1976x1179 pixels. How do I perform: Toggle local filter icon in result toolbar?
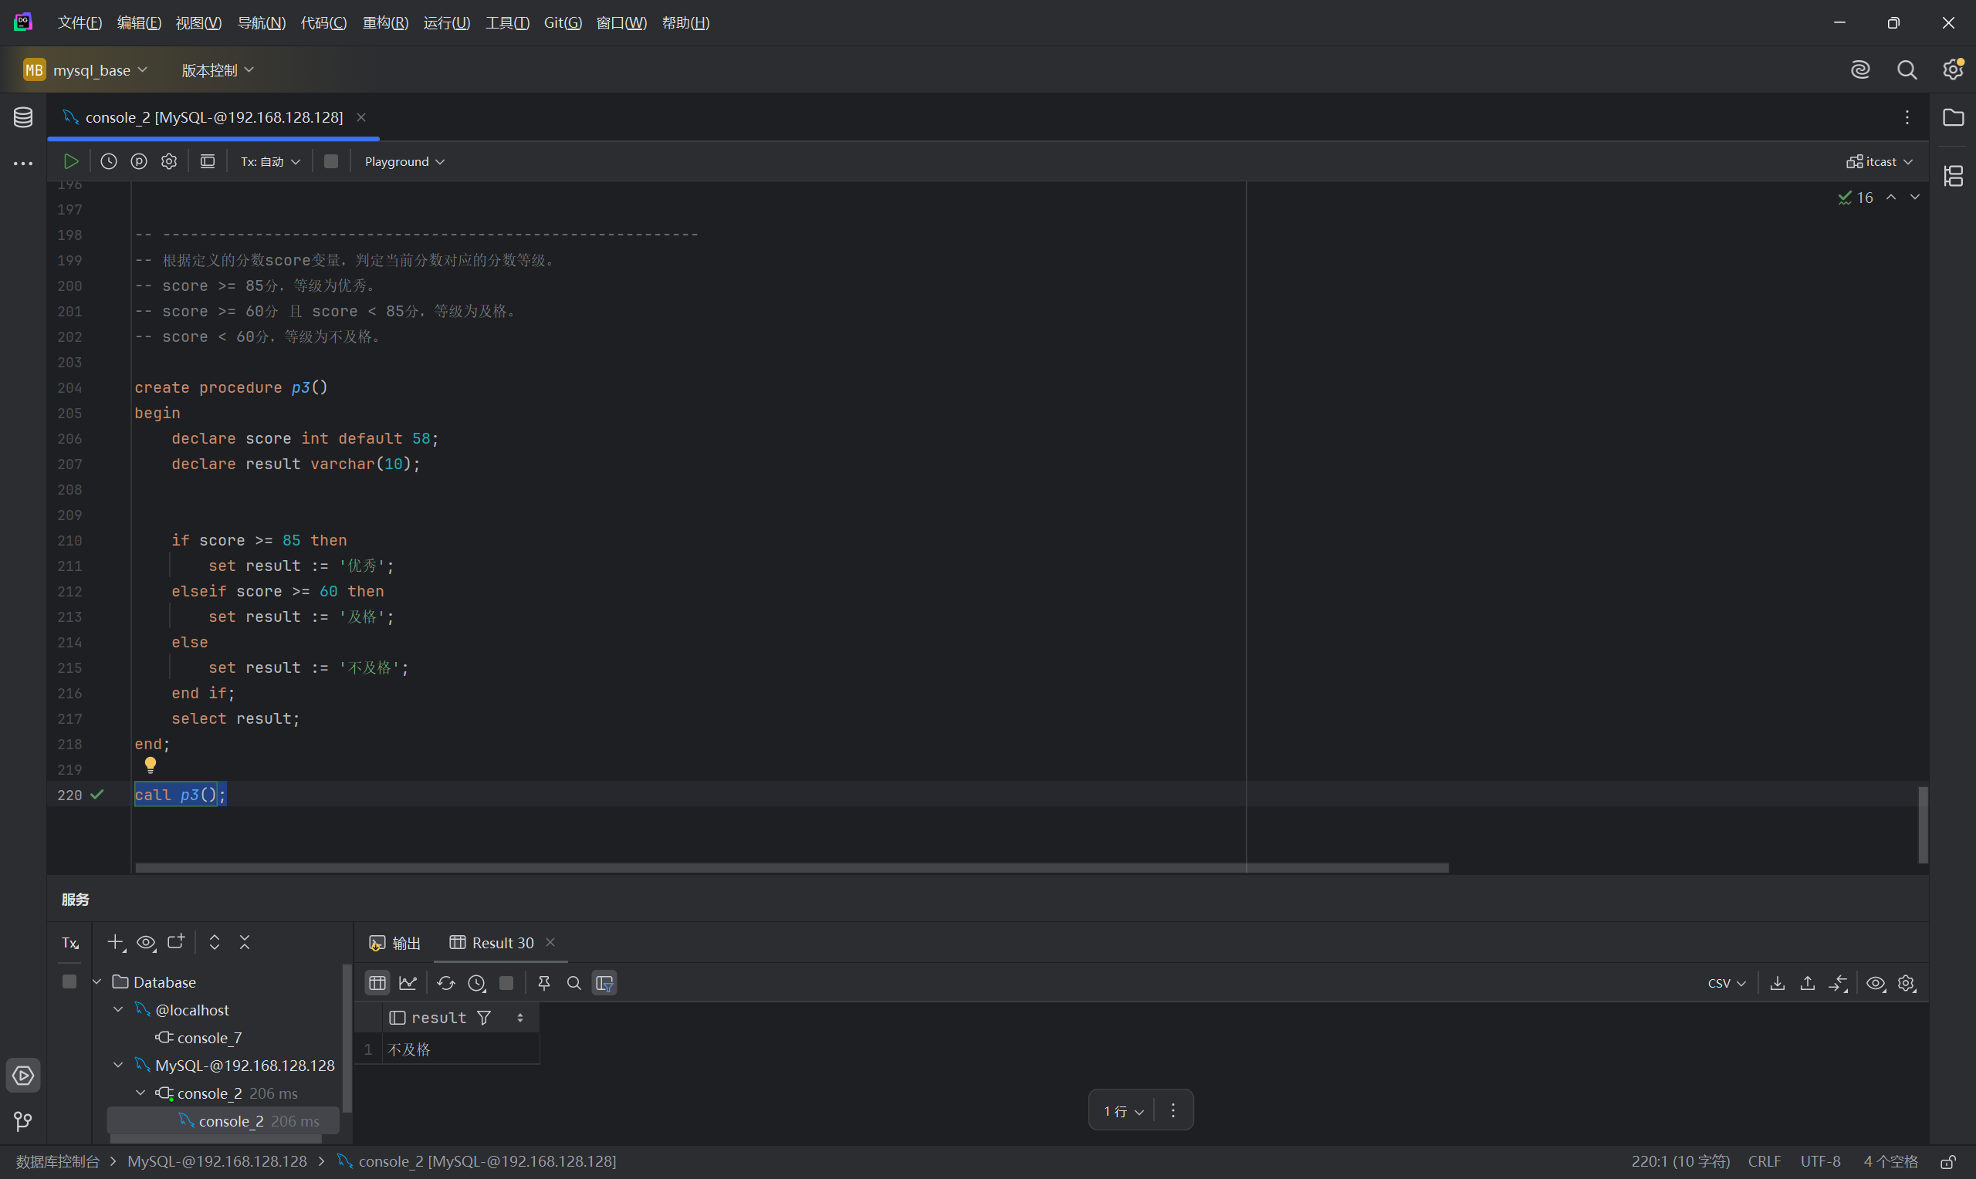604,983
